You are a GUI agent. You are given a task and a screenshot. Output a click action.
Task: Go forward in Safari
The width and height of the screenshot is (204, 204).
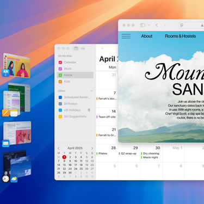click(x=165, y=25)
